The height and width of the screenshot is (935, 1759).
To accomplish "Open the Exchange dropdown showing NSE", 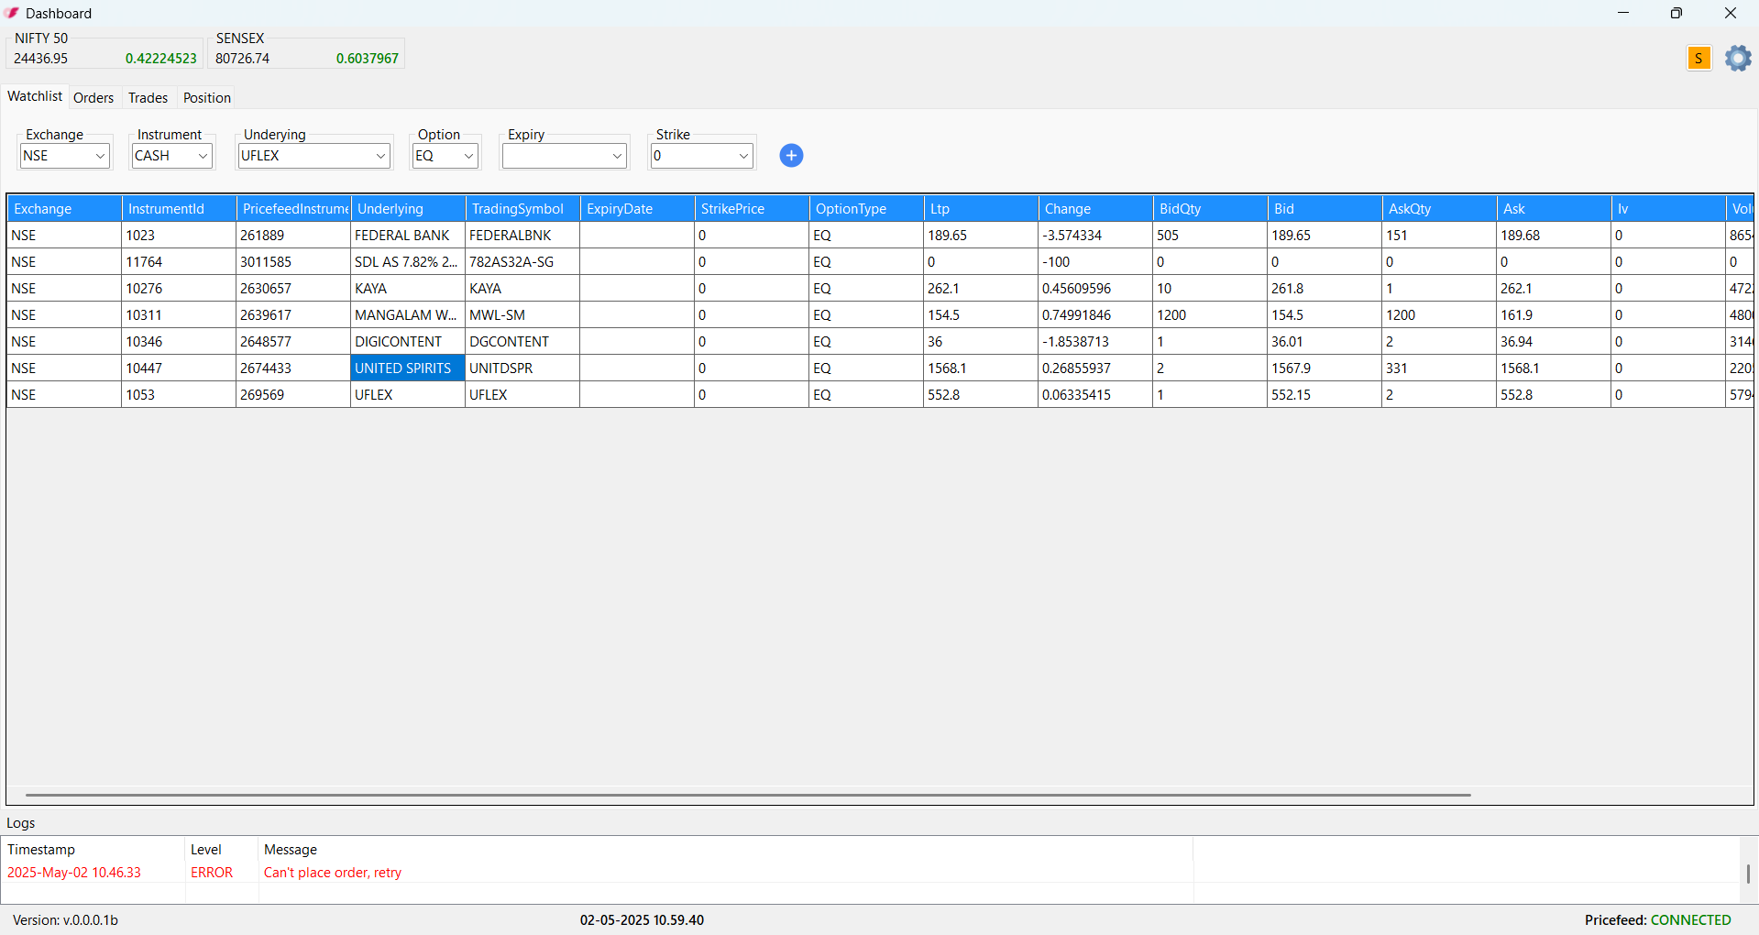I will [x=65, y=156].
